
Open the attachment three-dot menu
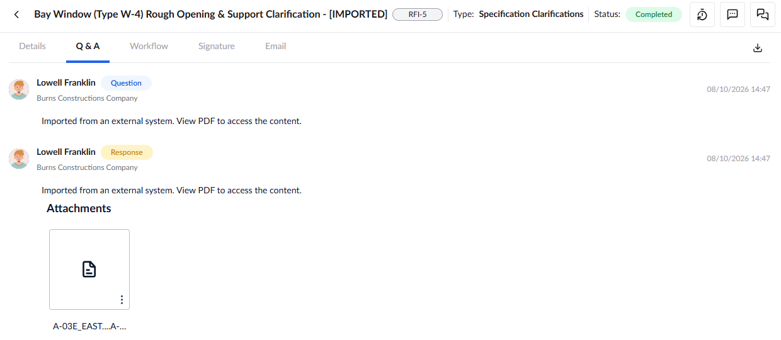(122, 300)
